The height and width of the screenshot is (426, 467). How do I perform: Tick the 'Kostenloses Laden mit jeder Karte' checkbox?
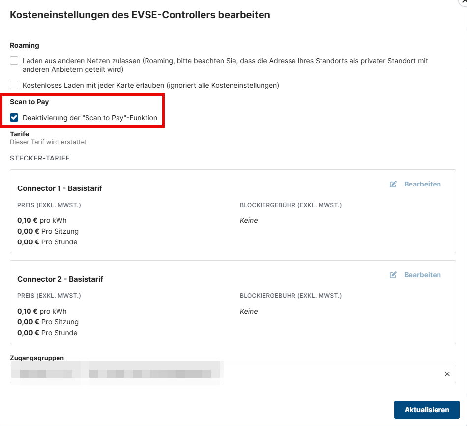pos(14,85)
